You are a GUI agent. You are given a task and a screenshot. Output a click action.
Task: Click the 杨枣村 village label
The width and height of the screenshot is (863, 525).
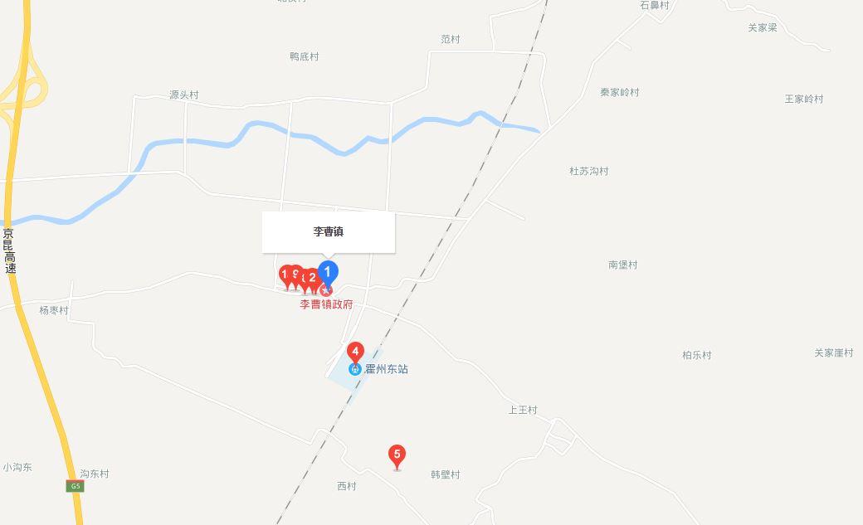click(x=54, y=310)
